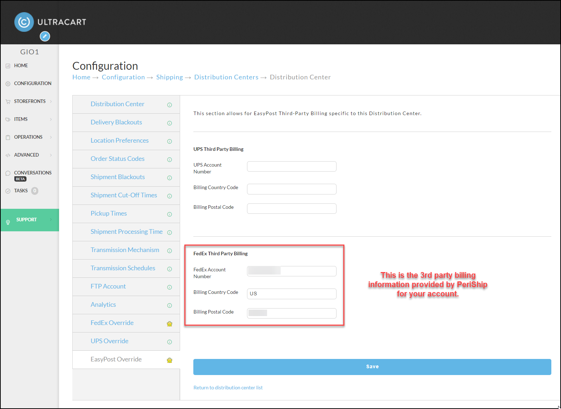Image resolution: width=561 pixels, height=409 pixels.
Task: Click the UPS Account Number field
Action: [x=292, y=166]
